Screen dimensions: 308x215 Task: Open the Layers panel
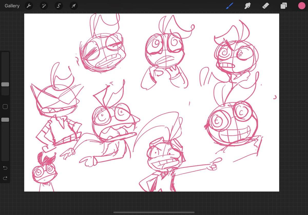[284, 6]
